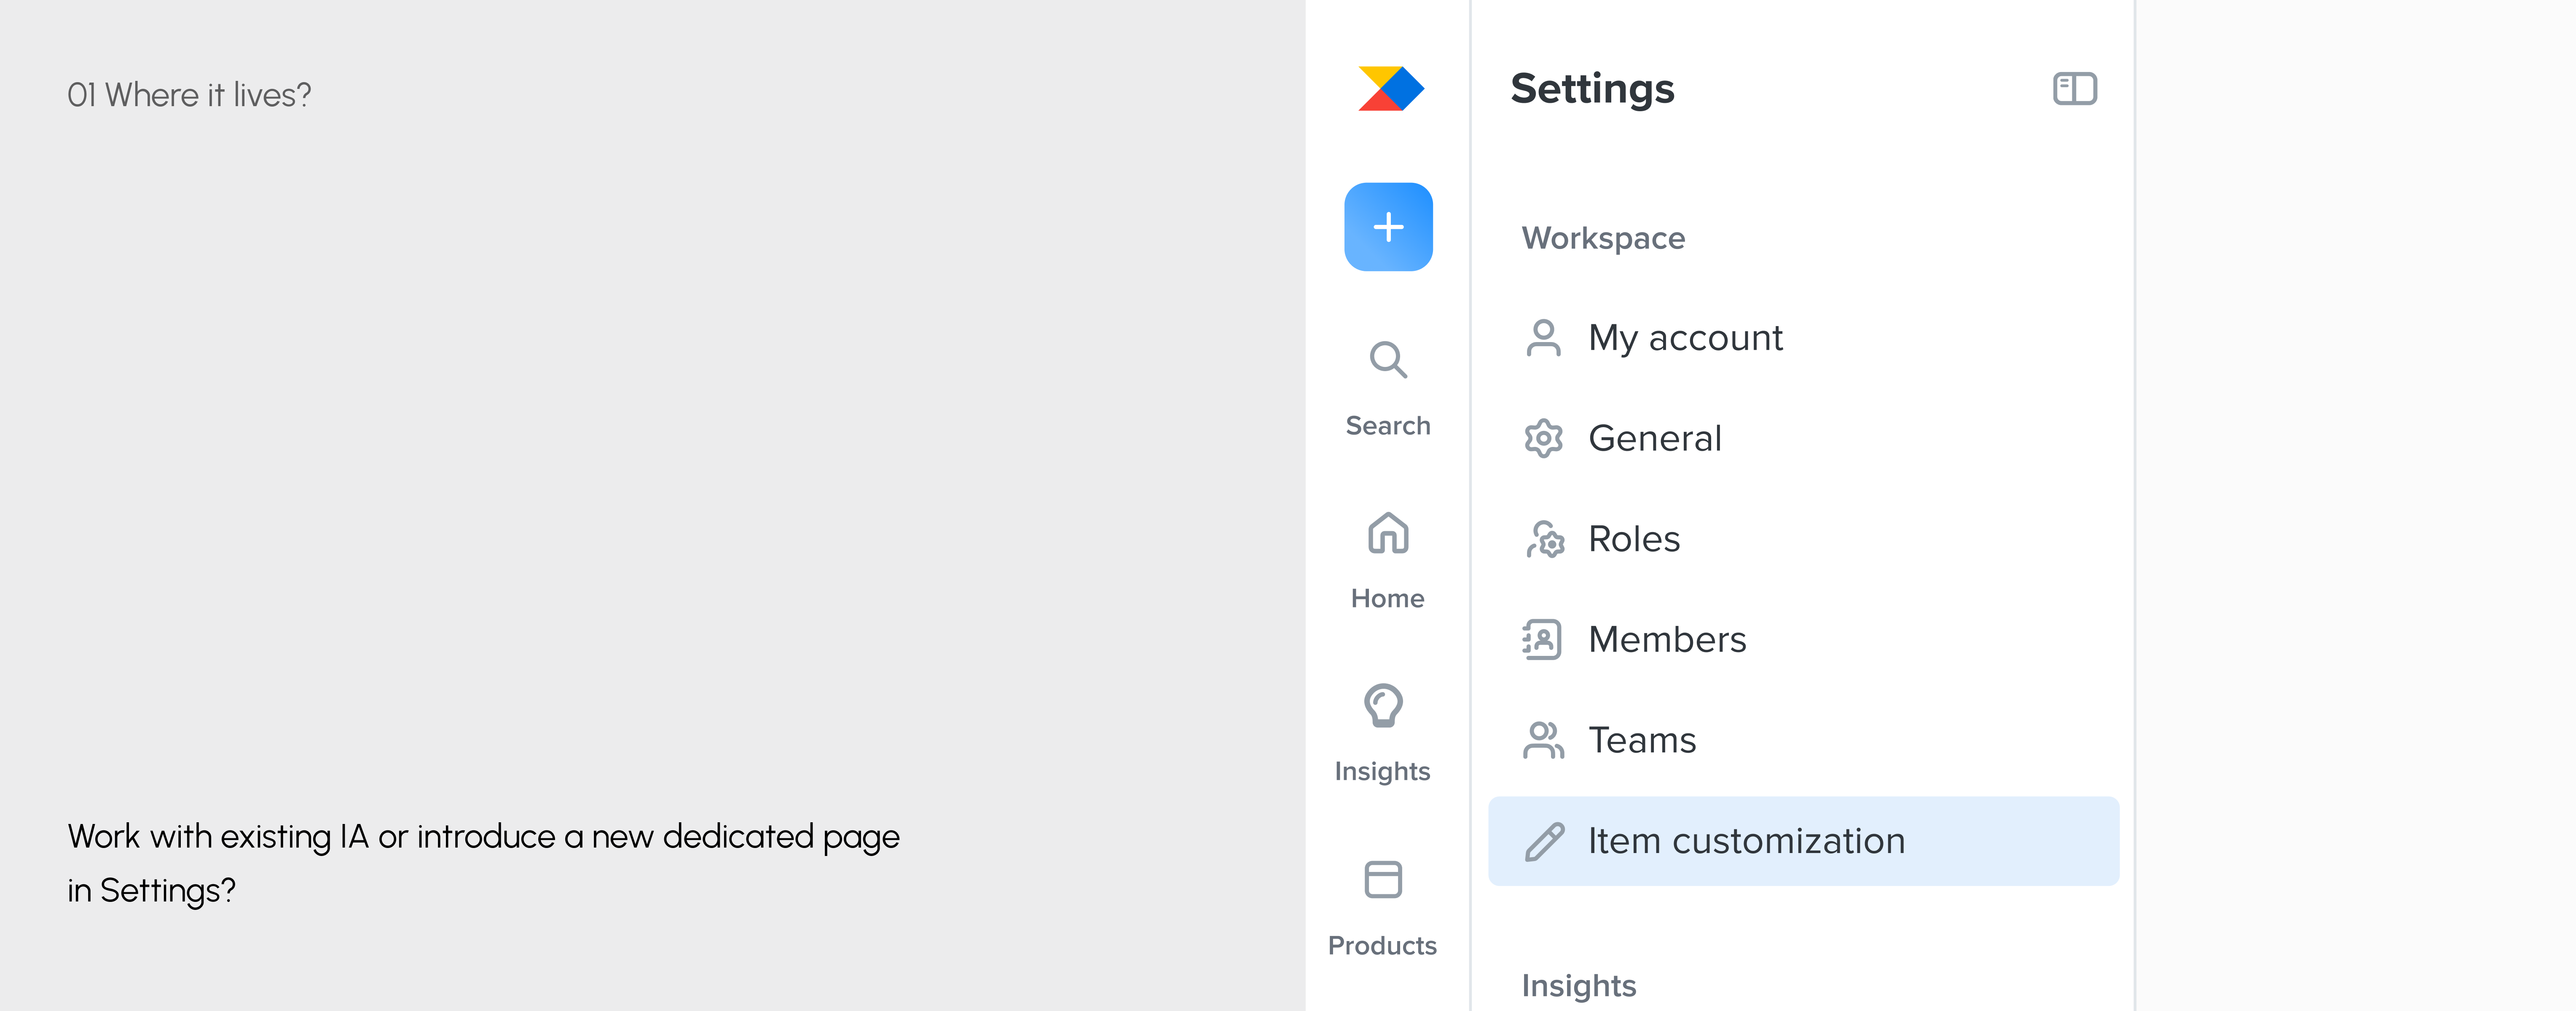Click the Teams people icon
The image size is (2576, 1011).
[1544, 740]
